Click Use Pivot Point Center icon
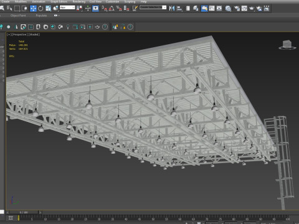This screenshot has height=224, width=299. pos(79,8)
